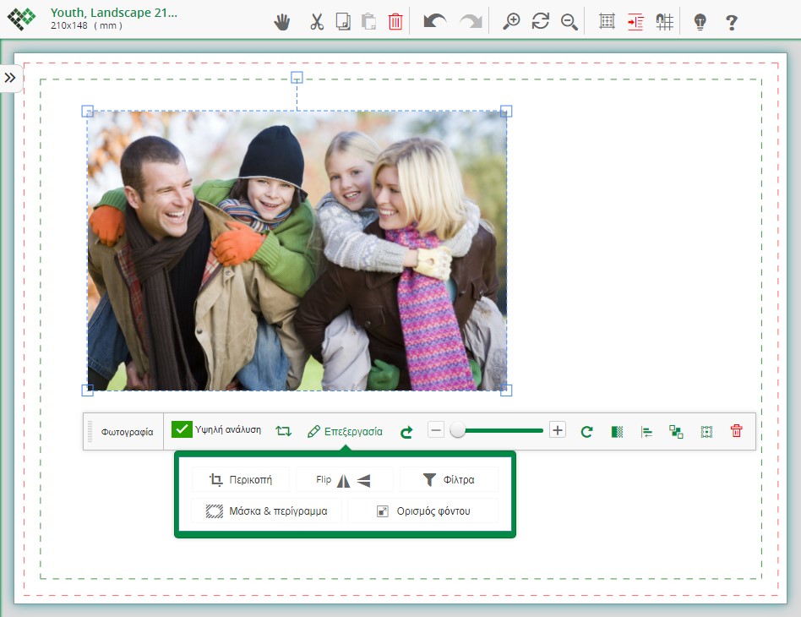Open the Φίλτρα filters option
The image size is (801, 617).
[x=449, y=480]
